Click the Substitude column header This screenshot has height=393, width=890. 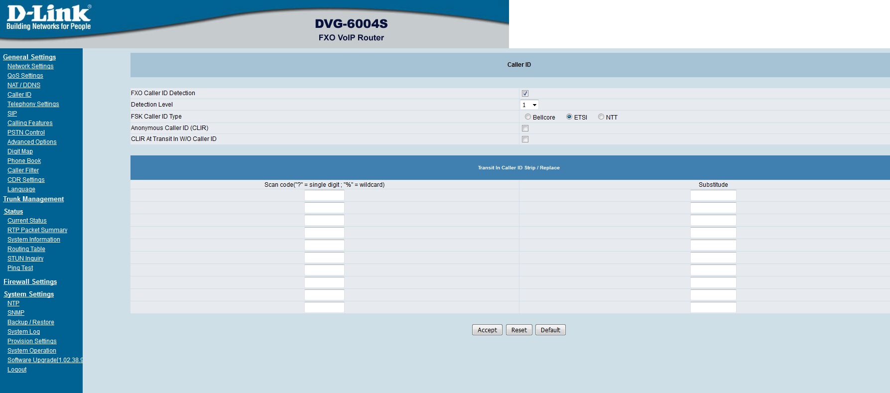(713, 185)
